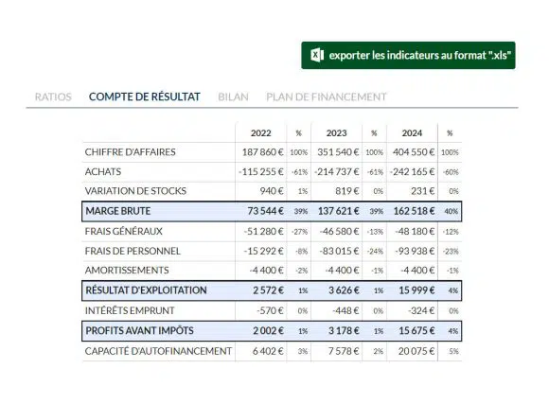This screenshot has height=404, width=549.
Task: Click the 7 578 € self-financing value
Action: coord(344,351)
